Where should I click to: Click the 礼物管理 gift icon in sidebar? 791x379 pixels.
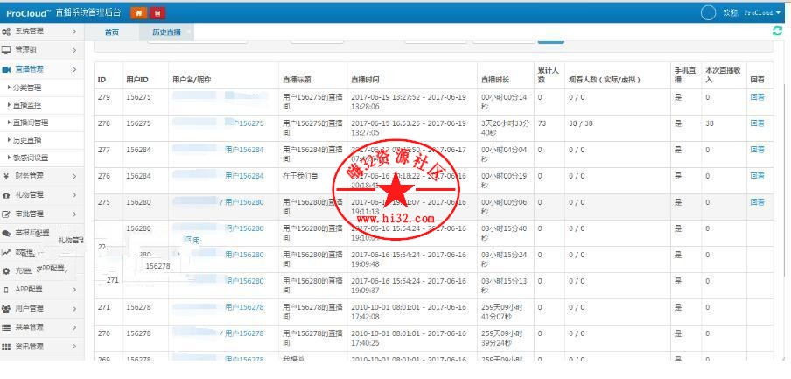point(6,195)
